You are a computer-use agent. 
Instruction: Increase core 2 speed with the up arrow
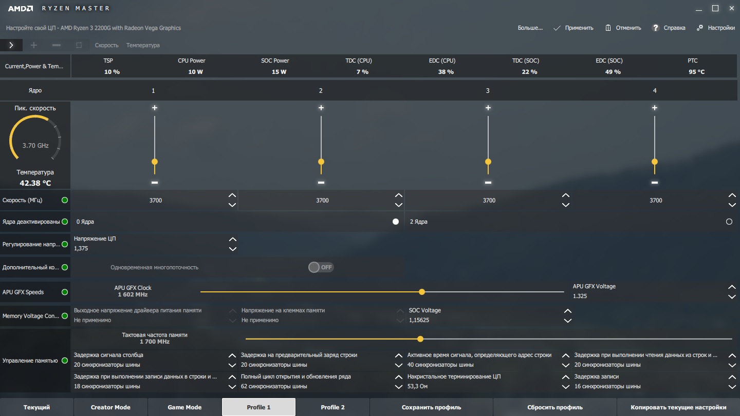click(399, 195)
